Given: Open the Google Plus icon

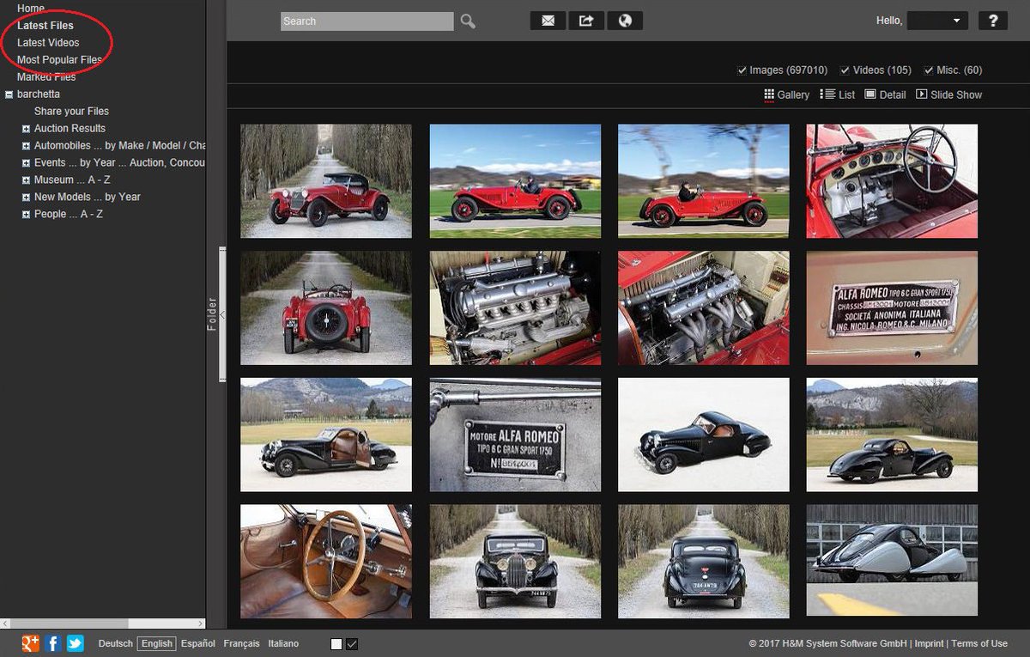Looking at the screenshot, I should (x=31, y=643).
